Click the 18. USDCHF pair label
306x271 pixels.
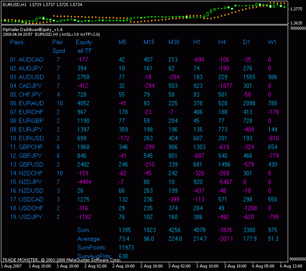pyautogui.click(x=27, y=208)
